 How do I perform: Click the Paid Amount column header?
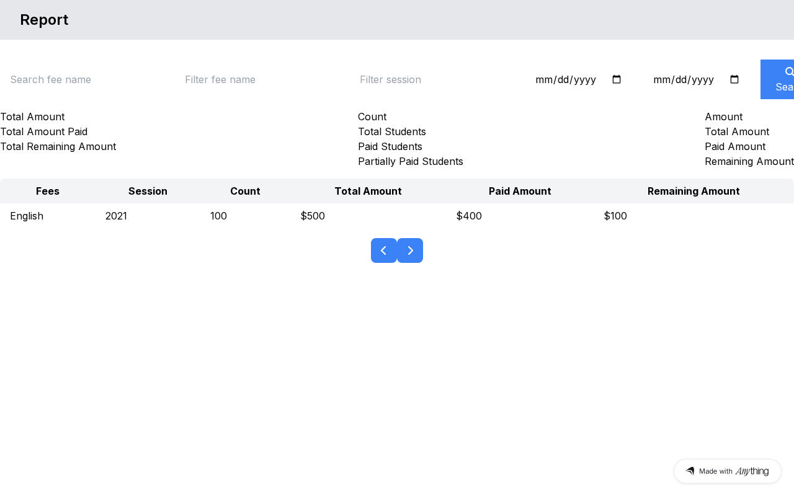click(520, 191)
